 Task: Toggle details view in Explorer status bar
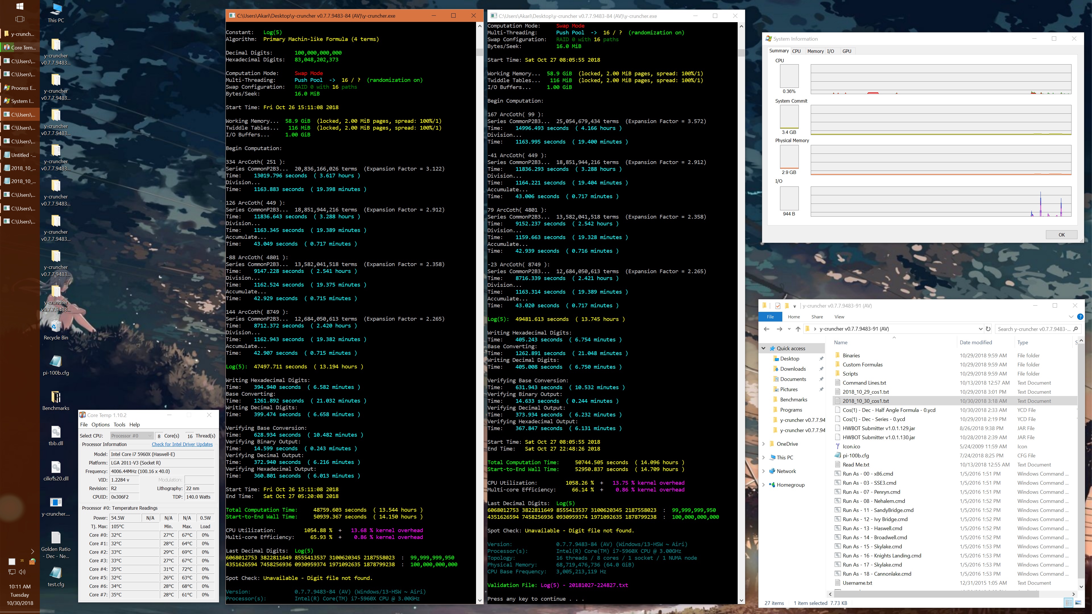pyautogui.click(x=1068, y=603)
